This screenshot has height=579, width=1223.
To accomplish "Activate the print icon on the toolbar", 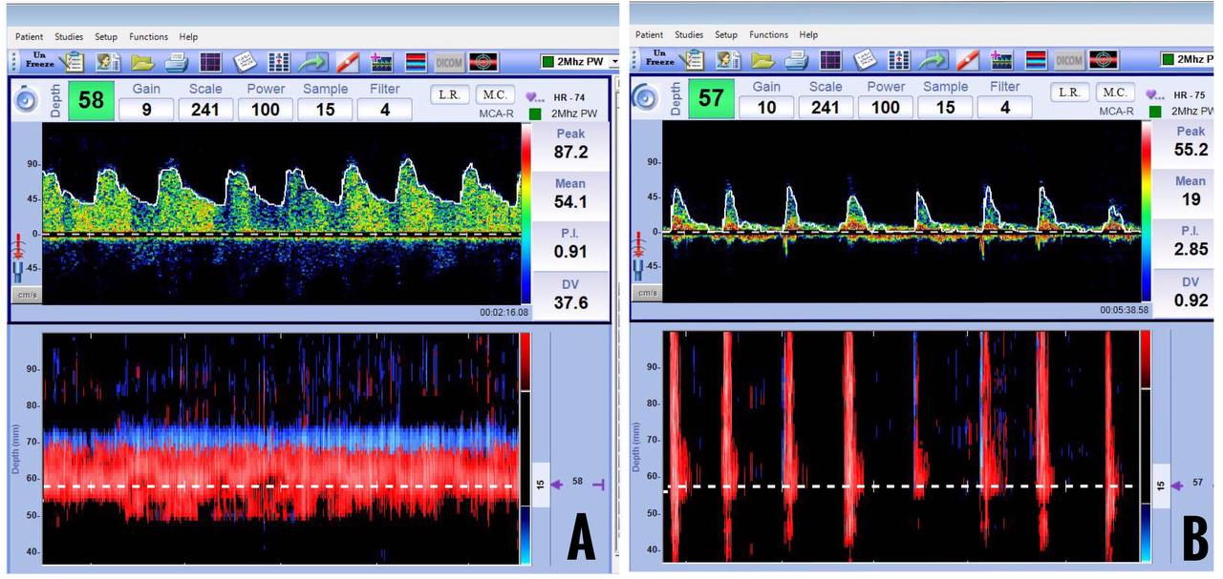I will tap(177, 61).
